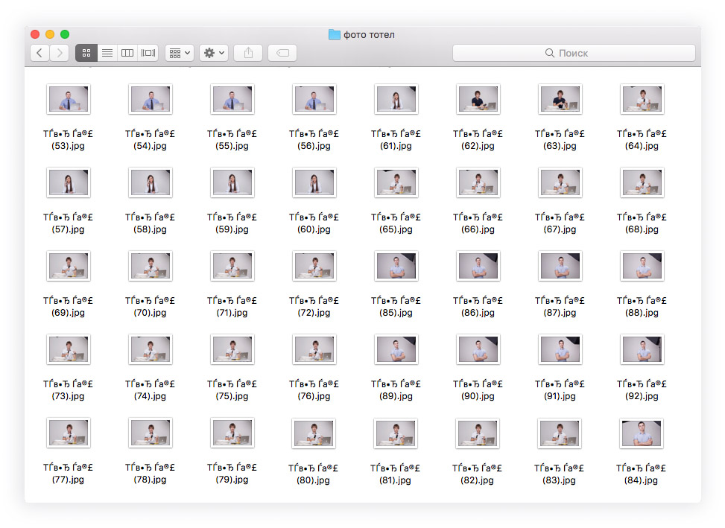Select the (61).jpg thumbnail
Screen dimensions: 725x528
[x=396, y=99]
